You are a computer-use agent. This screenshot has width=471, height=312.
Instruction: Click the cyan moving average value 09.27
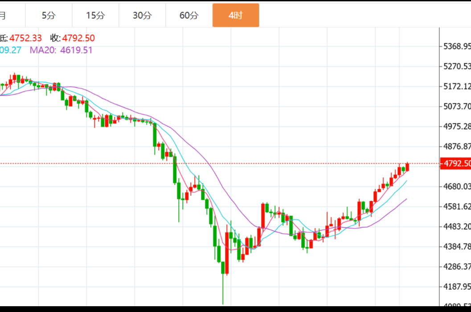tap(11, 50)
